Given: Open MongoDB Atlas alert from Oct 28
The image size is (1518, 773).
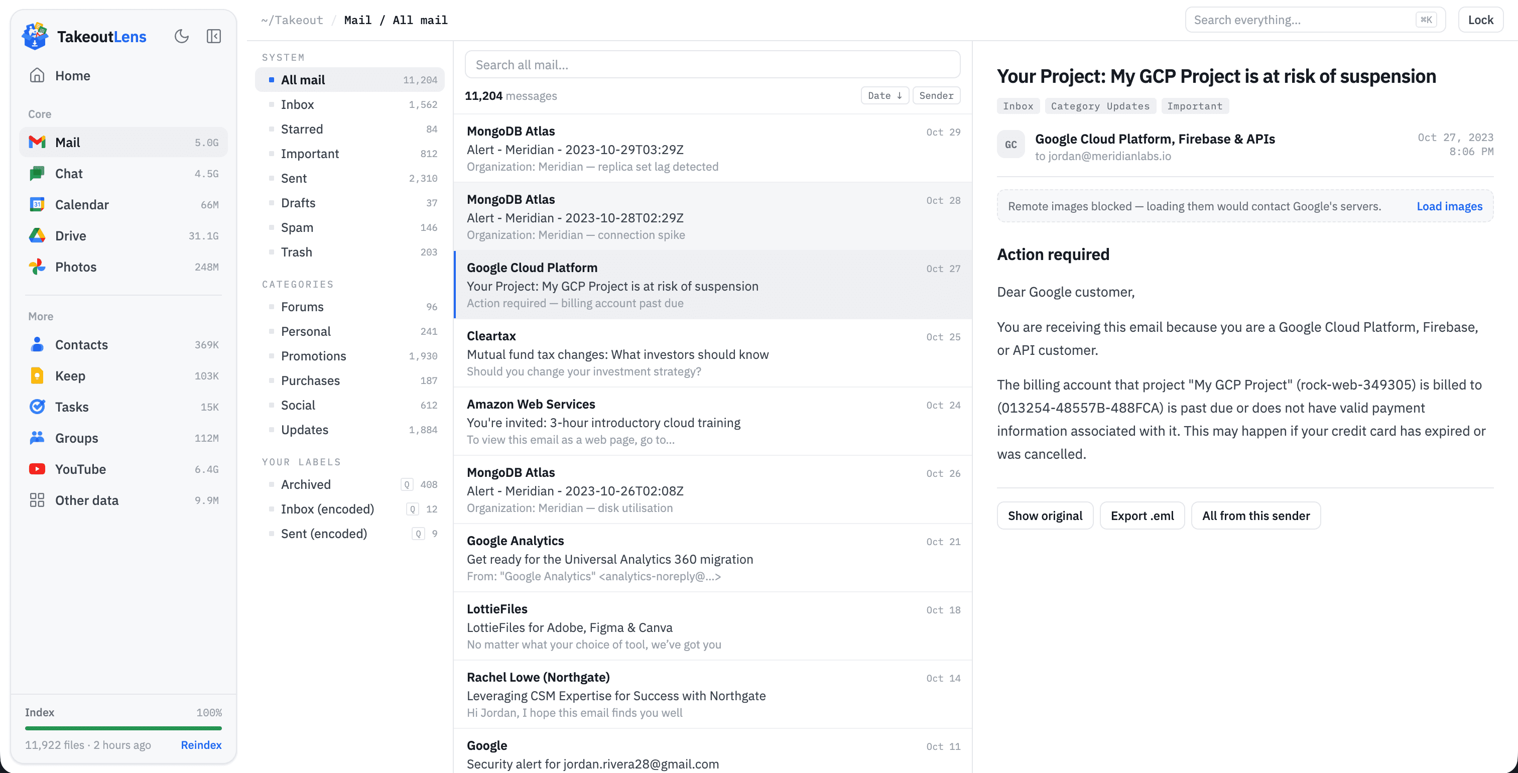Looking at the screenshot, I should (x=712, y=216).
